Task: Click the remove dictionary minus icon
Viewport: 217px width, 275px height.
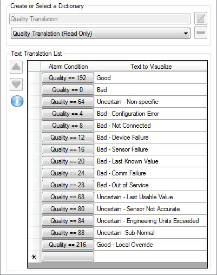Action: click(x=201, y=32)
